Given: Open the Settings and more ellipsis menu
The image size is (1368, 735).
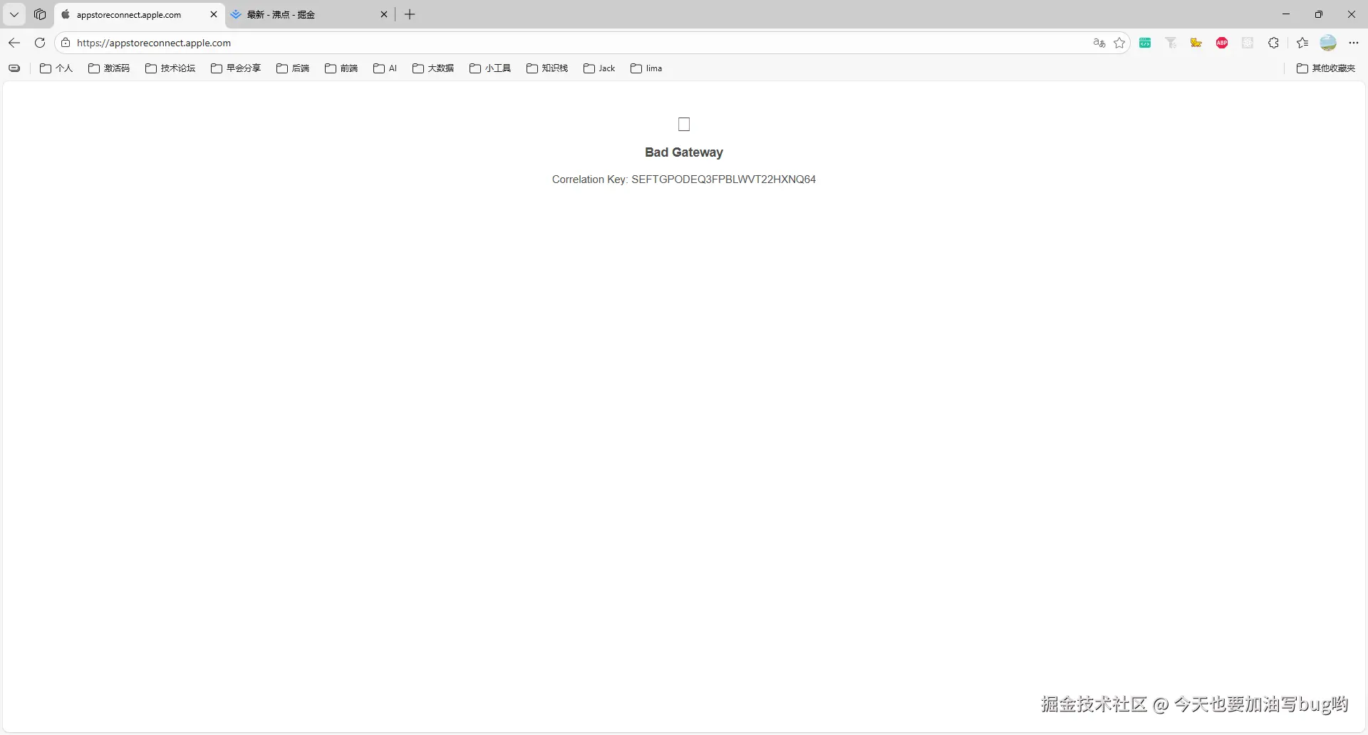Looking at the screenshot, I should point(1354,43).
